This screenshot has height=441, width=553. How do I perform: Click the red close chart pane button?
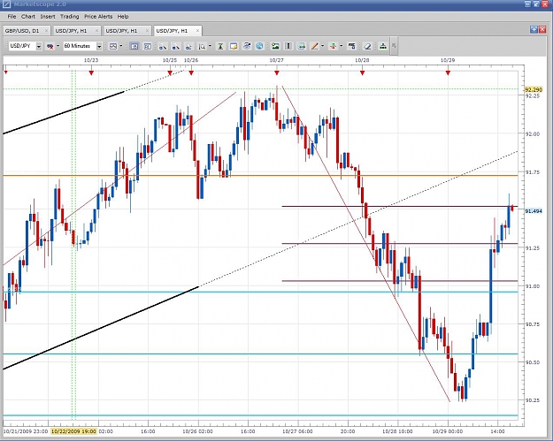(542, 29)
